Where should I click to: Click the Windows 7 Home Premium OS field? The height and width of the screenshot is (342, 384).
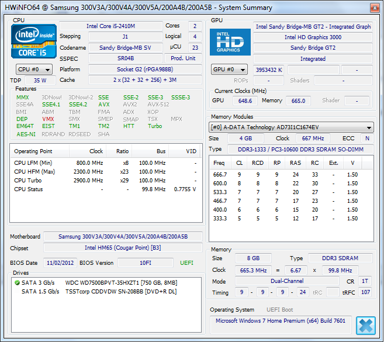click(x=281, y=324)
